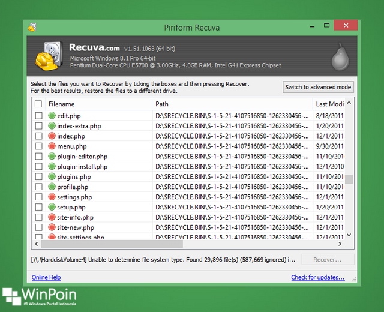Click the path cell of edit.php row
The height and width of the screenshot is (312, 384).
pyautogui.click(x=232, y=116)
